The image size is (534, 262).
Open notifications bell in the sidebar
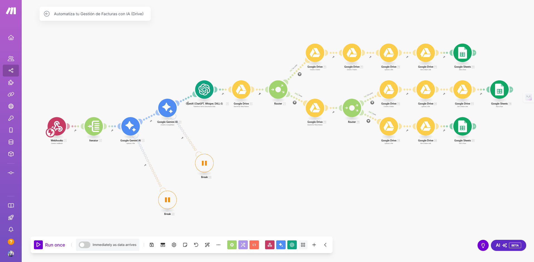click(x=11, y=230)
